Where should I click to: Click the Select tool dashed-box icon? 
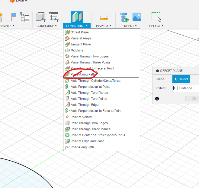(x=156, y=17)
